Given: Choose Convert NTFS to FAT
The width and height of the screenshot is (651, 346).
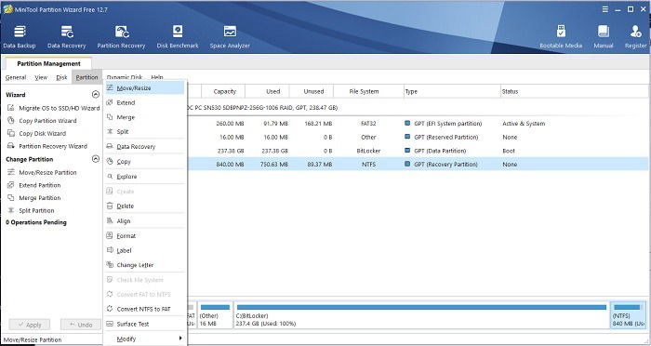Looking at the screenshot, I should click(144, 309).
